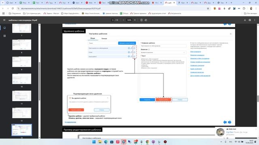This screenshot has width=259, height=145.
Task: Click red delete button in confirmation dialog
Action: tap(76, 110)
